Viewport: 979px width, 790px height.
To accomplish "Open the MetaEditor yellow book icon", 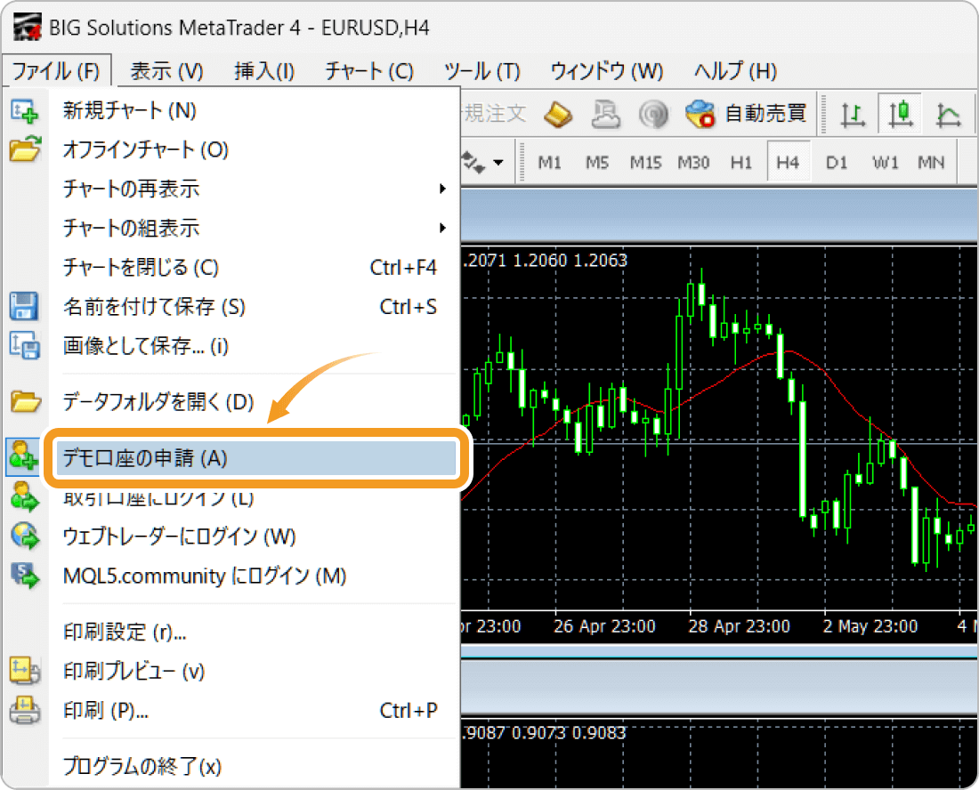I will 557,114.
